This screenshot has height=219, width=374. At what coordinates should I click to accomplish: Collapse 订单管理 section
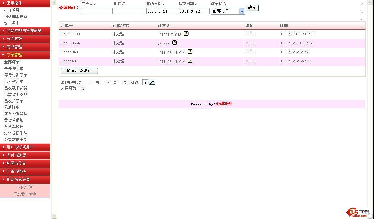coord(25,55)
